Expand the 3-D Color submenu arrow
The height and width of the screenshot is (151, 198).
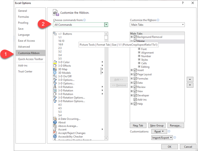[x=102, y=62]
